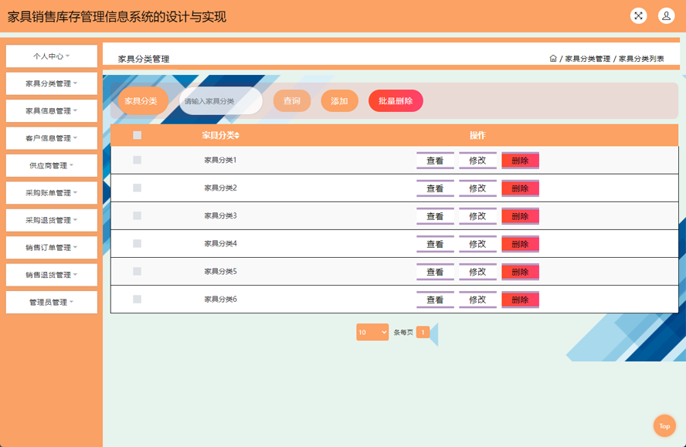Expand the 销售订单管理 menu
686x447 pixels.
(52, 248)
